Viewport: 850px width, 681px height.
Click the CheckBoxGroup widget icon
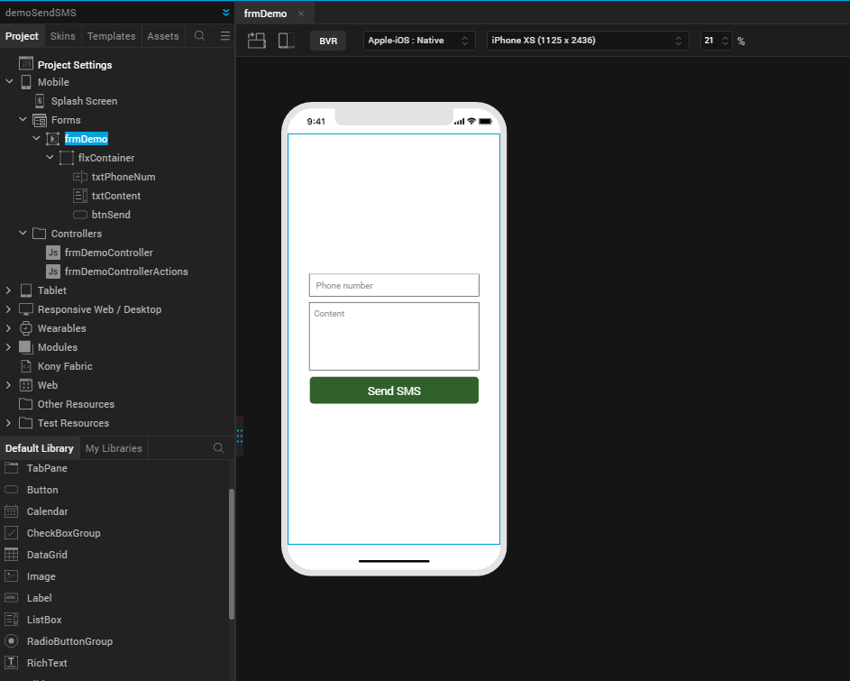12,533
